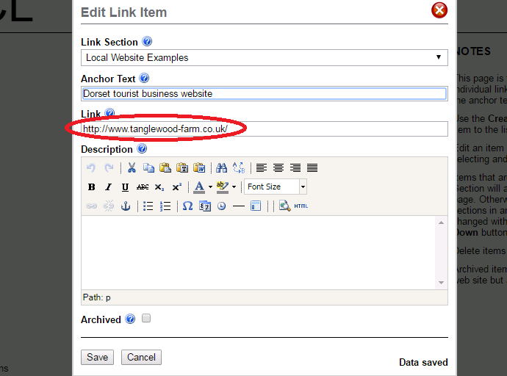Click the Unlink broken chain icon
507x376 pixels.
click(109, 206)
